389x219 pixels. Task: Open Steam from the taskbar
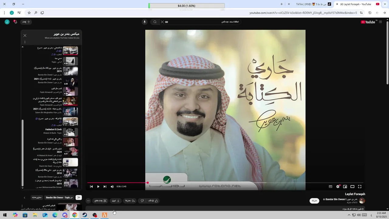(x=84, y=215)
